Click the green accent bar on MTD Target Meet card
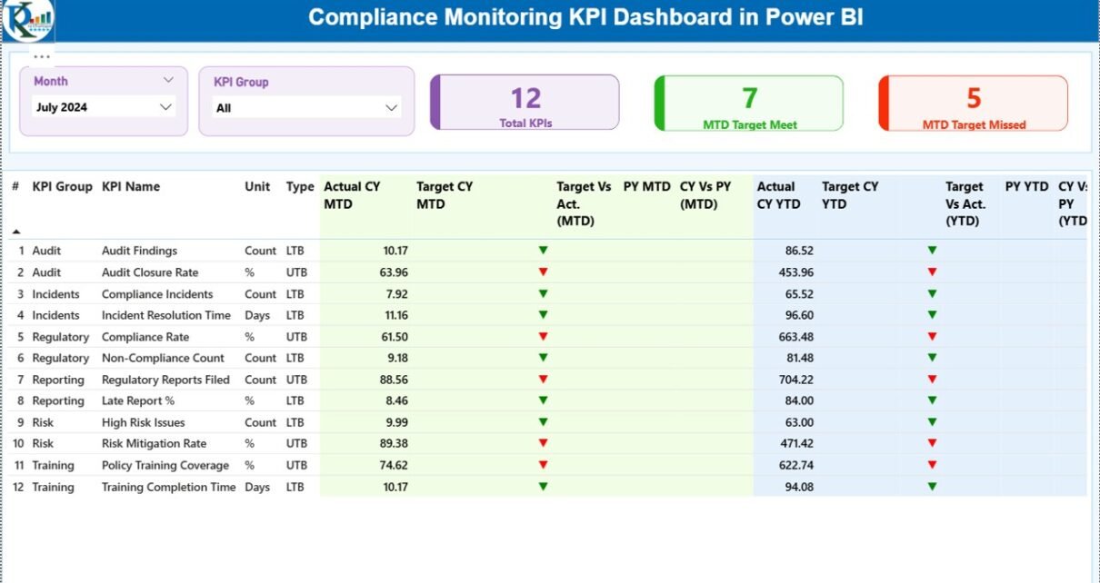Viewport: 1100px width, 583px height. [x=659, y=103]
